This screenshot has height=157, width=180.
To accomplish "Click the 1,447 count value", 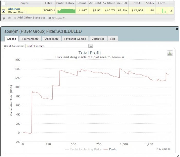I will point(83,11).
